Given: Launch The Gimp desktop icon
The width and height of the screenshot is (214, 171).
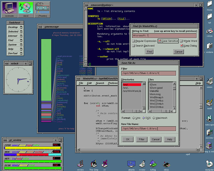Looking at the screenshot, I should pyautogui.click(x=94, y=163).
